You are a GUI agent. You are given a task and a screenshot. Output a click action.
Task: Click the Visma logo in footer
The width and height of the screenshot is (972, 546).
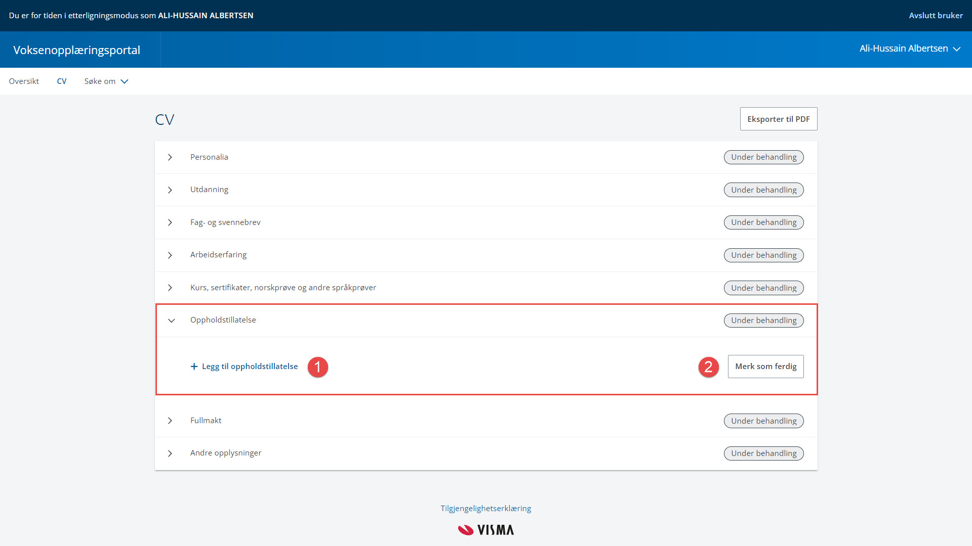(486, 530)
